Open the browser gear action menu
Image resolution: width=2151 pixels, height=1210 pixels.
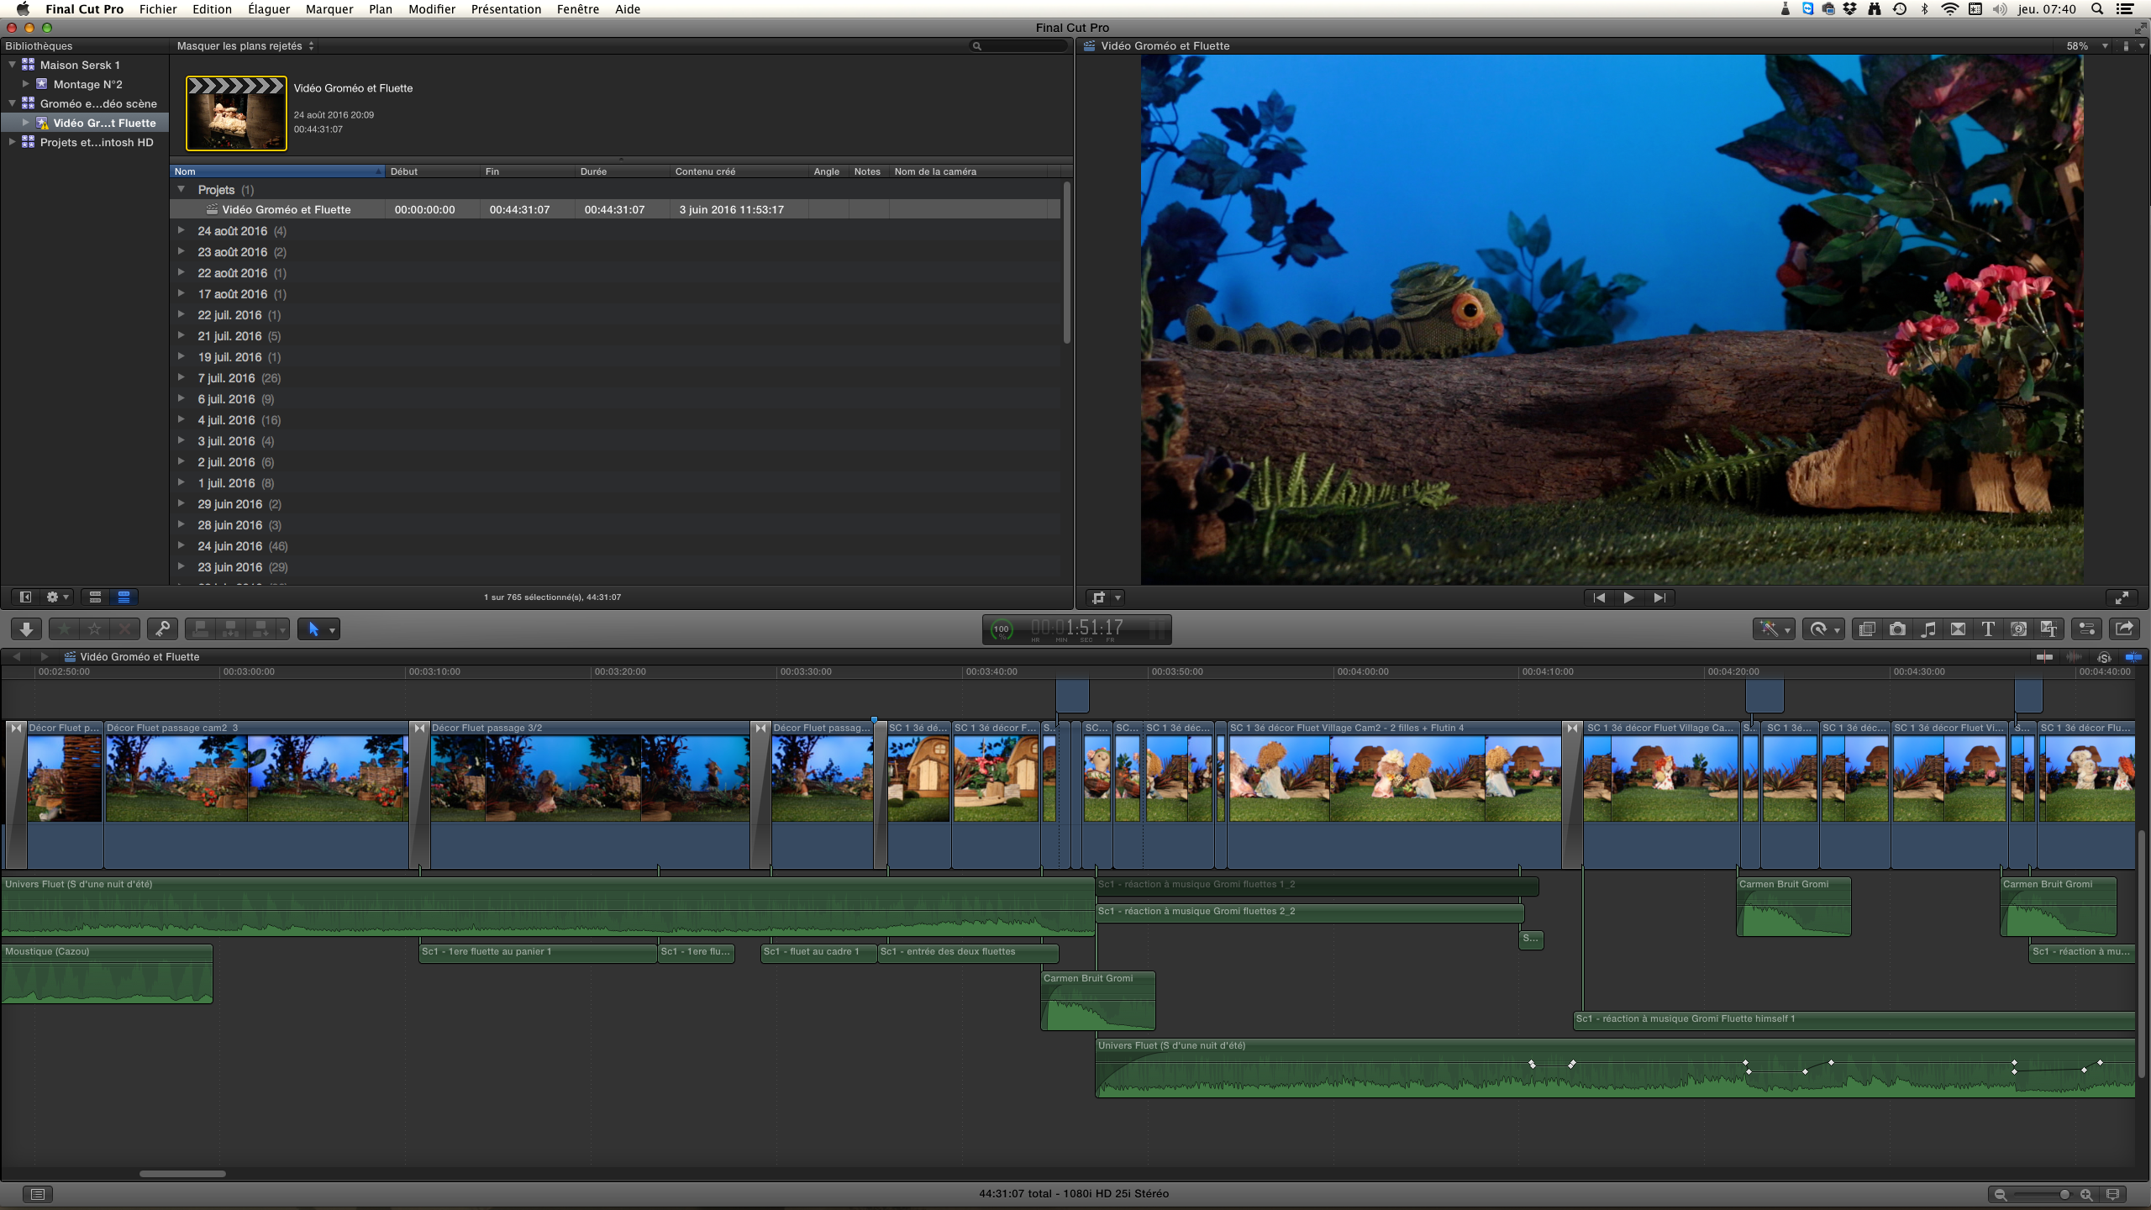[57, 597]
